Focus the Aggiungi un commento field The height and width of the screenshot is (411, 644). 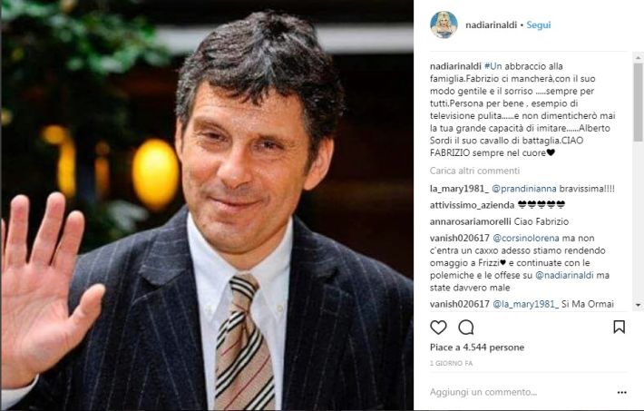click(522, 393)
